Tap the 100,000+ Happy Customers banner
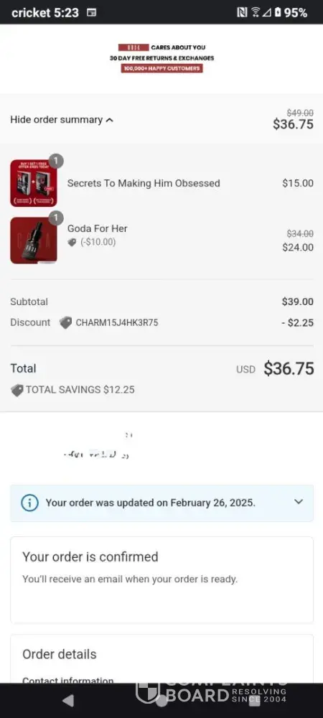Image resolution: width=323 pixels, height=718 pixels. (x=162, y=68)
